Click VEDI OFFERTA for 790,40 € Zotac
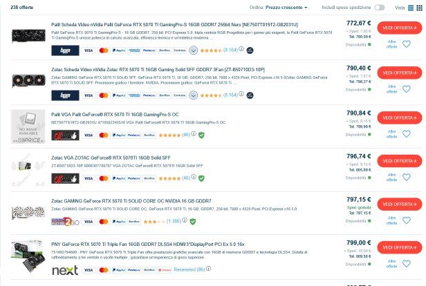 point(400,73)
